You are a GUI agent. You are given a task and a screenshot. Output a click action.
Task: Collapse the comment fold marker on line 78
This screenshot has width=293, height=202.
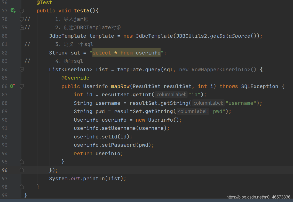pyautogui.click(x=22, y=19)
